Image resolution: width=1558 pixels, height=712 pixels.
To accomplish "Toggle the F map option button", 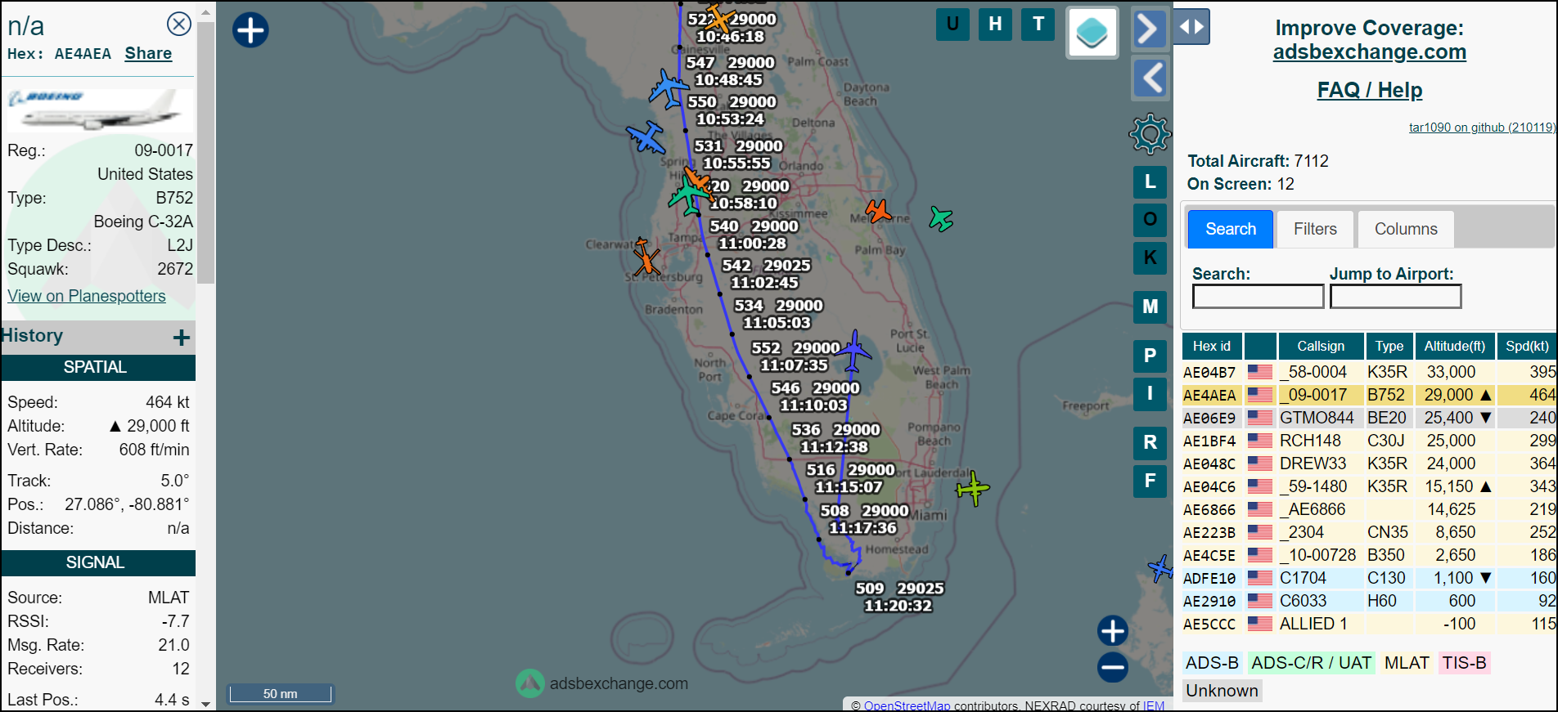I will click(x=1150, y=481).
